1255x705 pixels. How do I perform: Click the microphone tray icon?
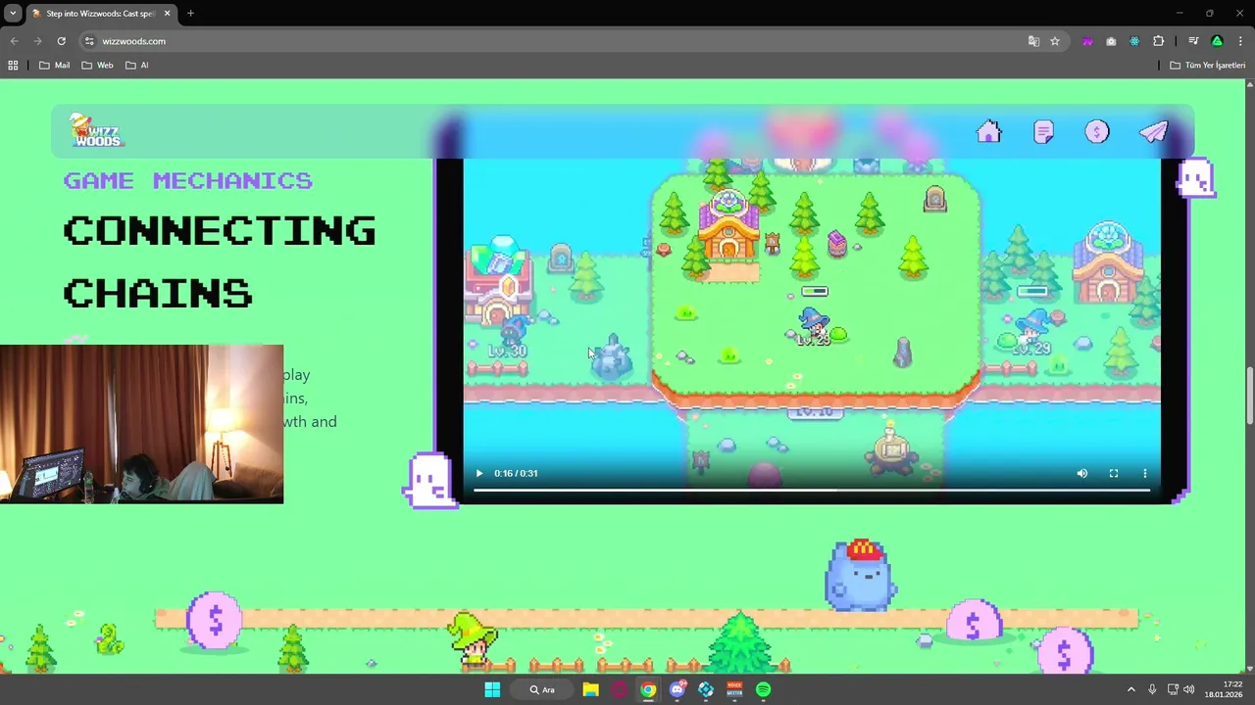coord(1152,689)
